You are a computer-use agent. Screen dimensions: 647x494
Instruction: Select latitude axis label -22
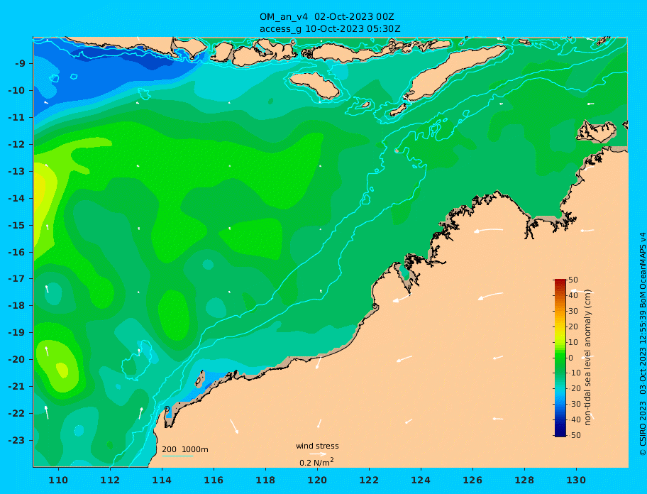tap(16, 414)
